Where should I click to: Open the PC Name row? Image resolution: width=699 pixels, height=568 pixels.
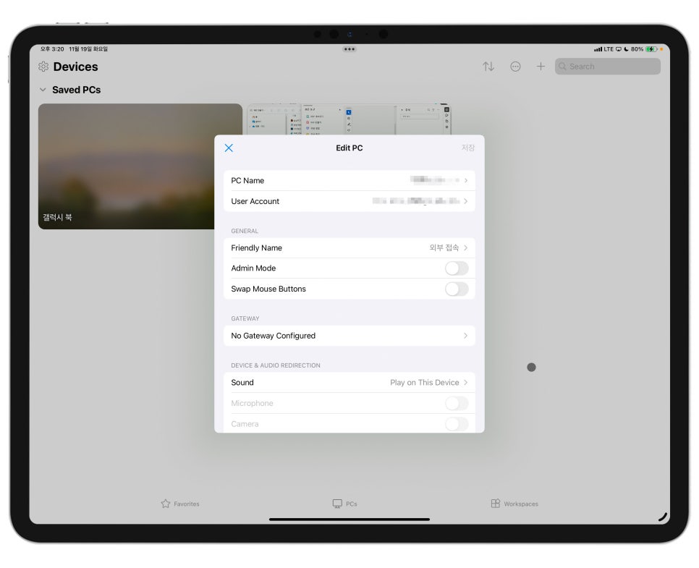tap(349, 181)
